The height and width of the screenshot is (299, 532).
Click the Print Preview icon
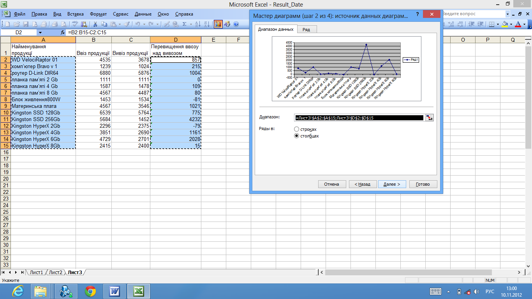coord(64,24)
